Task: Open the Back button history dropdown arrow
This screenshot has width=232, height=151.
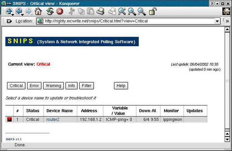Action: 22,15
